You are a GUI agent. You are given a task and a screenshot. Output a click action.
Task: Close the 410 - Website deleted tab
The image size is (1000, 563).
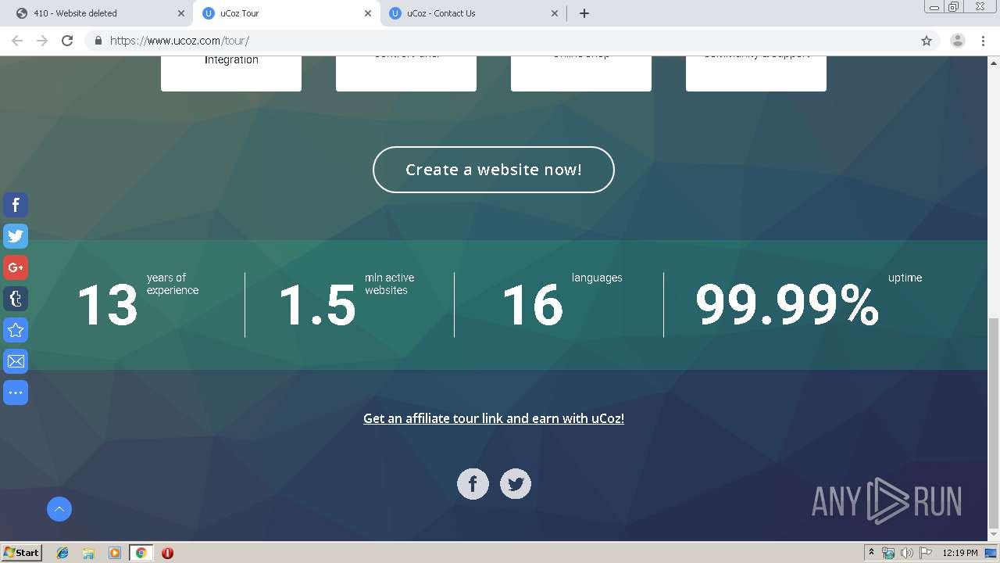[x=180, y=13]
